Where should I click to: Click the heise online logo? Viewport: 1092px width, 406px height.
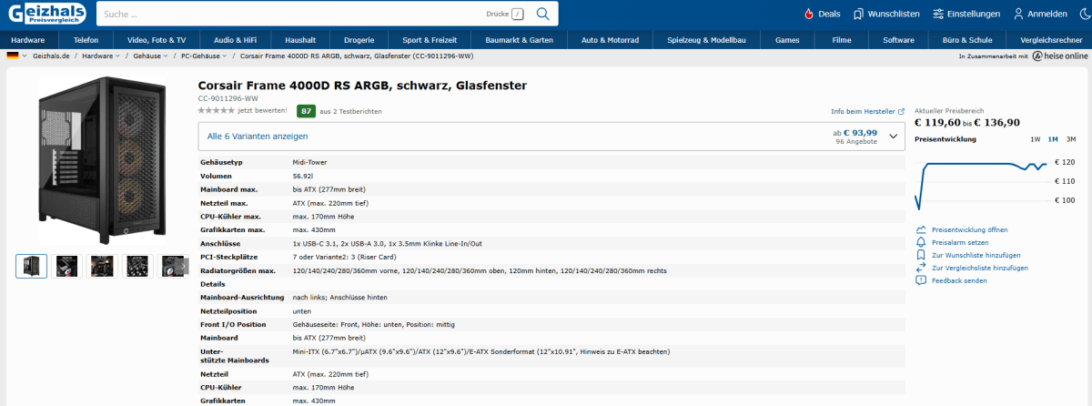click(x=1059, y=56)
